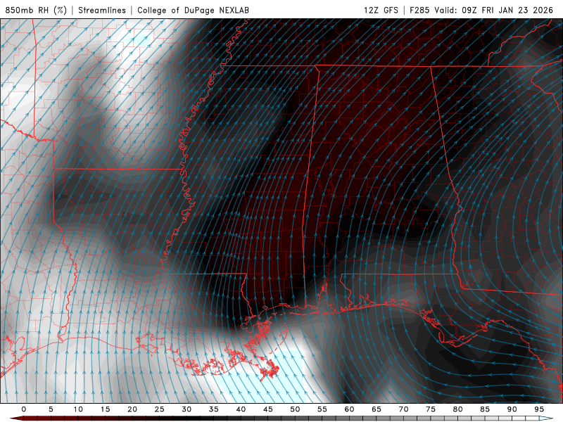Screen dimensions: 563x422
Task: Click the '95' colorbar tick label
Action: click(539, 409)
